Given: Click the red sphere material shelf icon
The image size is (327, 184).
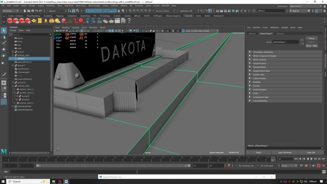Looking at the screenshot, I should coord(81,20).
